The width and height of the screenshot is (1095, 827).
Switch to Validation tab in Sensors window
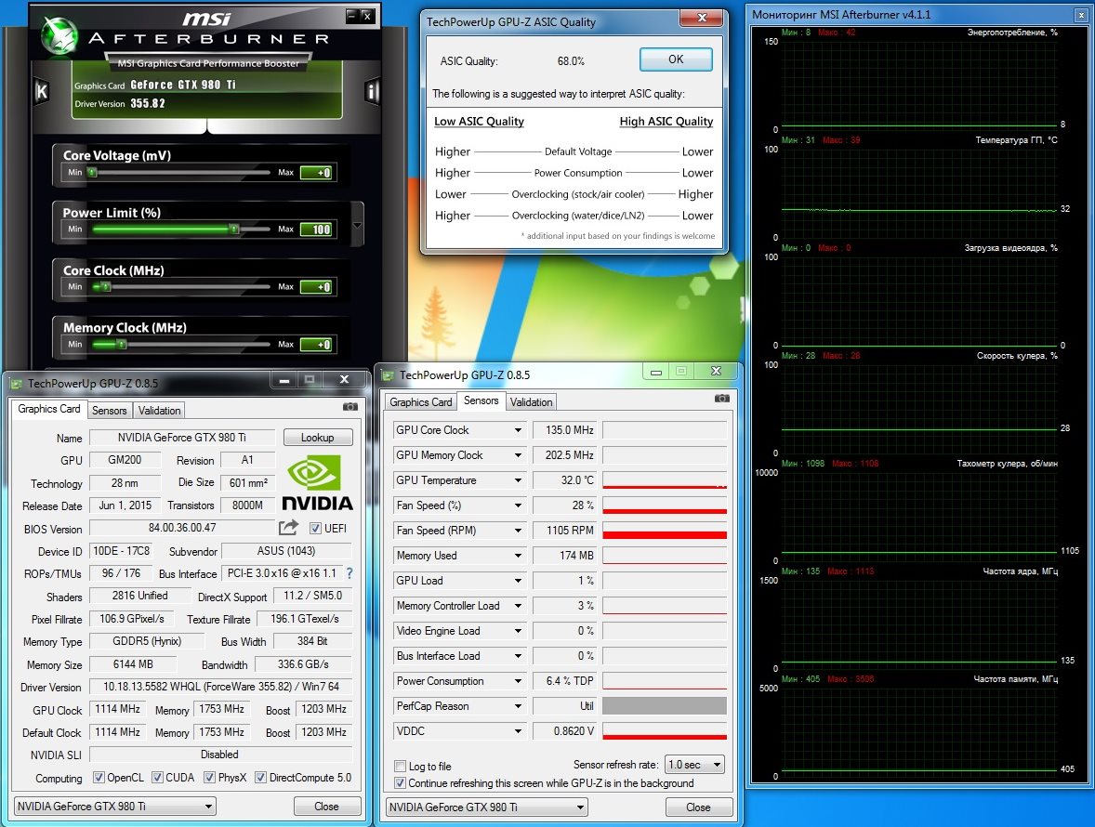pos(532,402)
